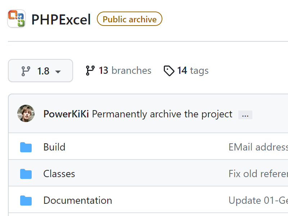This screenshot has height=216, width=288.
Task: Open the PowerKiKi author link
Action: (66, 114)
